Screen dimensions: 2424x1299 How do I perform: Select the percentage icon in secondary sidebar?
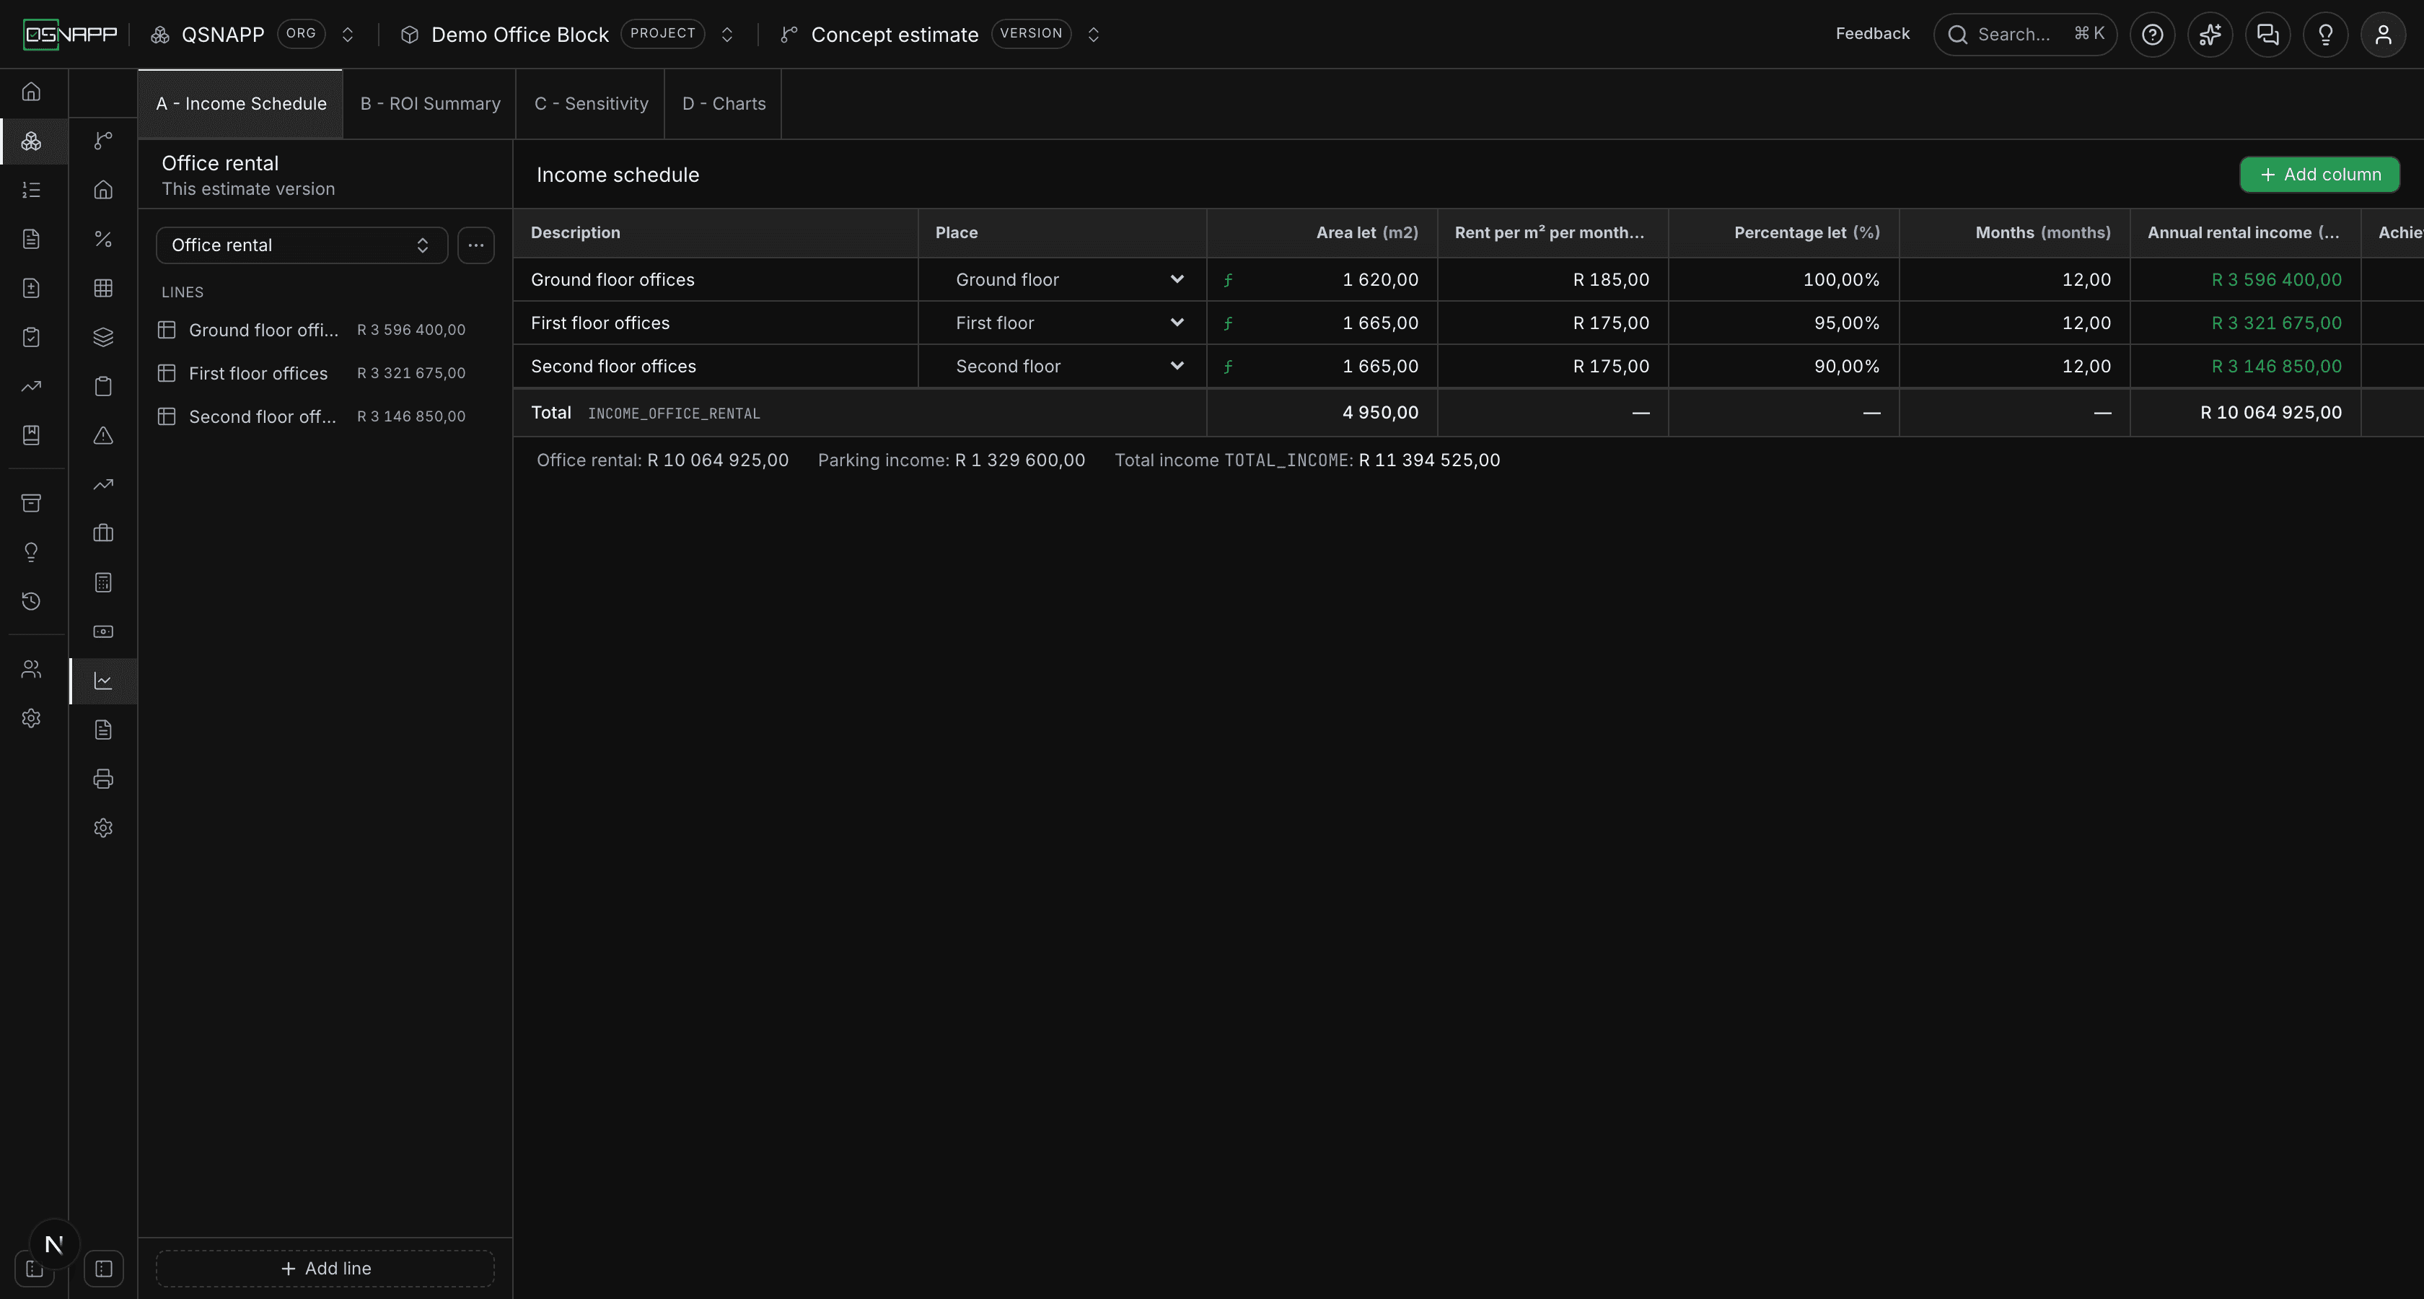pos(103,239)
